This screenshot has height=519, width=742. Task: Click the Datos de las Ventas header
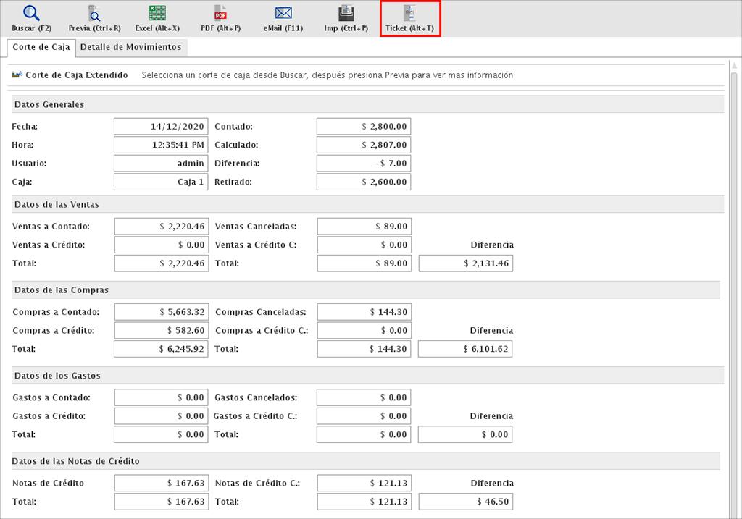tap(57, 205)
